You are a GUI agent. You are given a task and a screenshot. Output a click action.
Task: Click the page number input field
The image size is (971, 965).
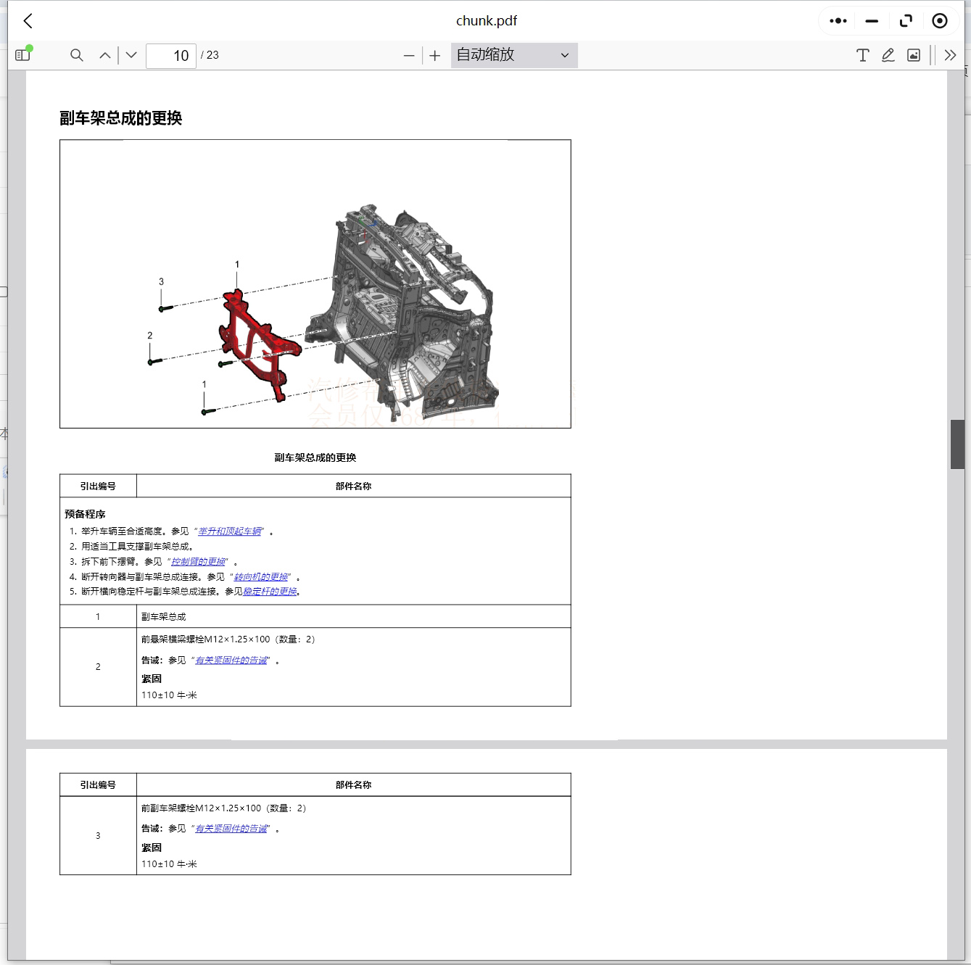click(x=171, y=55)
